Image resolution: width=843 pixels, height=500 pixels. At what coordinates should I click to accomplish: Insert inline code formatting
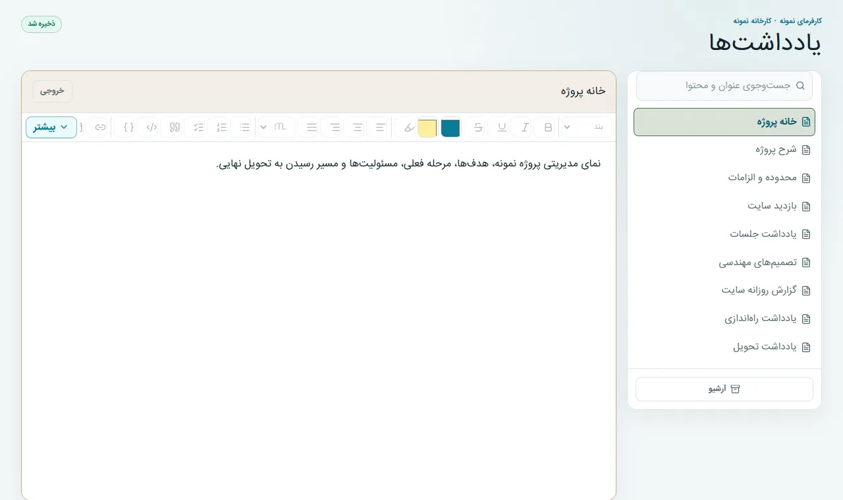(151, 127)
